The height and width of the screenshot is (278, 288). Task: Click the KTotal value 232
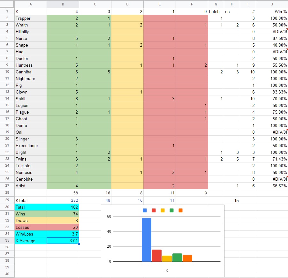click(63, 200)
